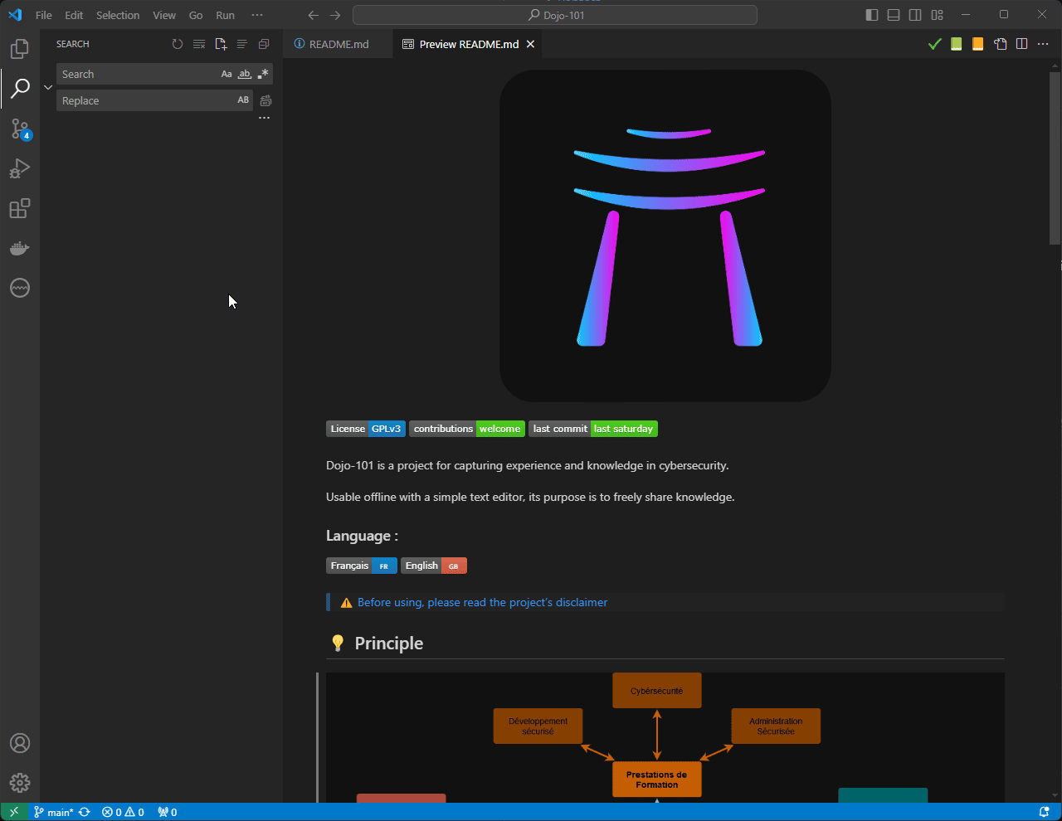Select the Français language badge

tap(362, 566)
